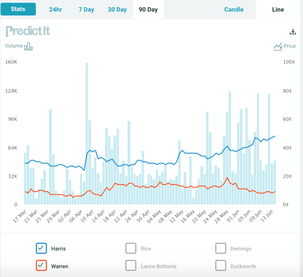The height and width of the screenshot is (277, 303).
Task: Click the Stats button
Action: point(18,9)
